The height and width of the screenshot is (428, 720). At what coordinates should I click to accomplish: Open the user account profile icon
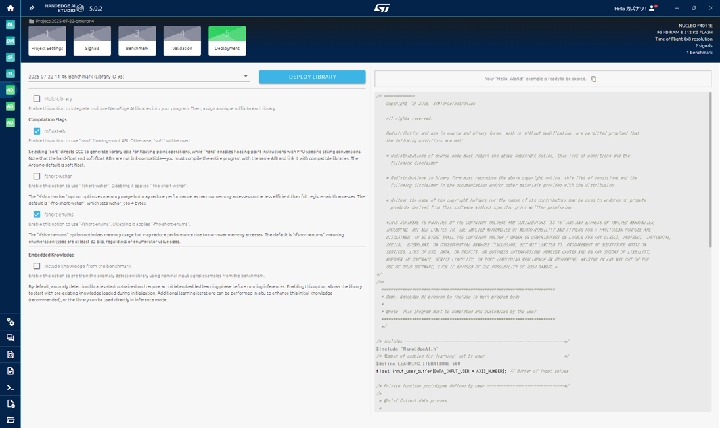652,9
